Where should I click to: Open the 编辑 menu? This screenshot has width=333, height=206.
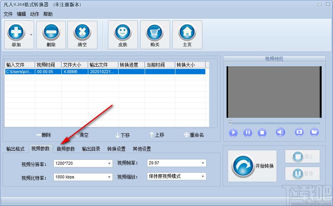pyautogui.click(x=21, y=14)
